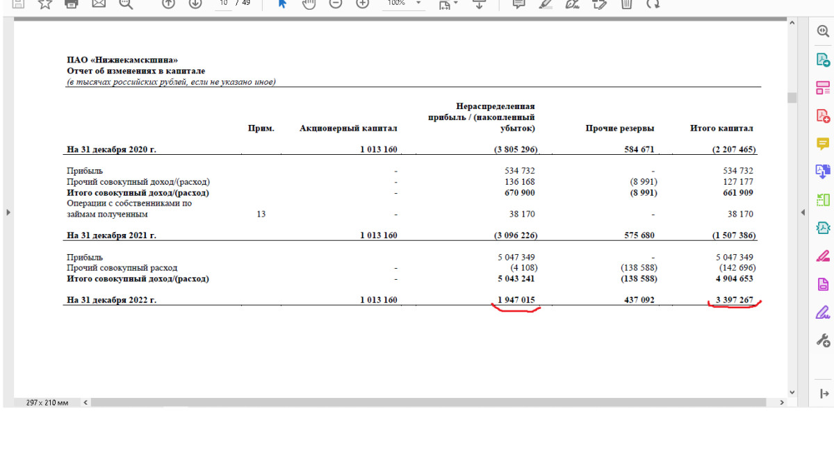Open the Export PDF tool
This screenshot has height=468, width=834.
point(823,60)
